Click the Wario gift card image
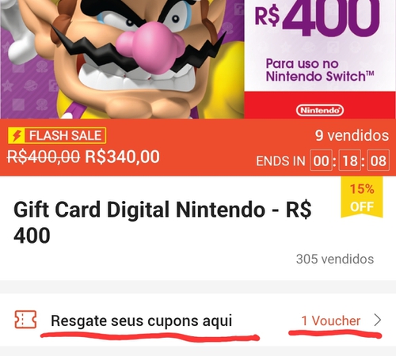The width and height of the screenshot is (396, 356). (198, 59)
